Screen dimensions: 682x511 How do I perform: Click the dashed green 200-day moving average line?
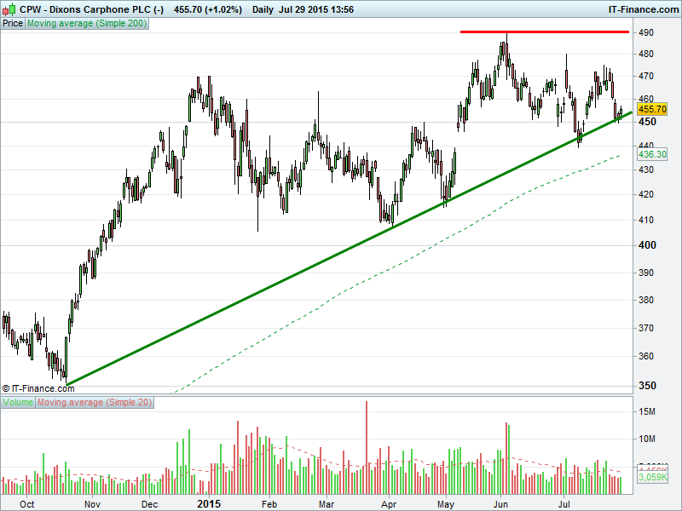point(341,291)
